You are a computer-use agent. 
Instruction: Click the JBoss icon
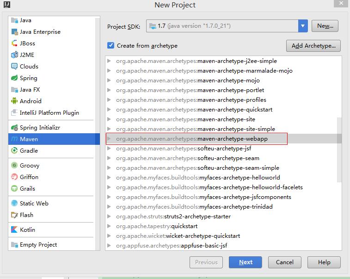(14, 43)
